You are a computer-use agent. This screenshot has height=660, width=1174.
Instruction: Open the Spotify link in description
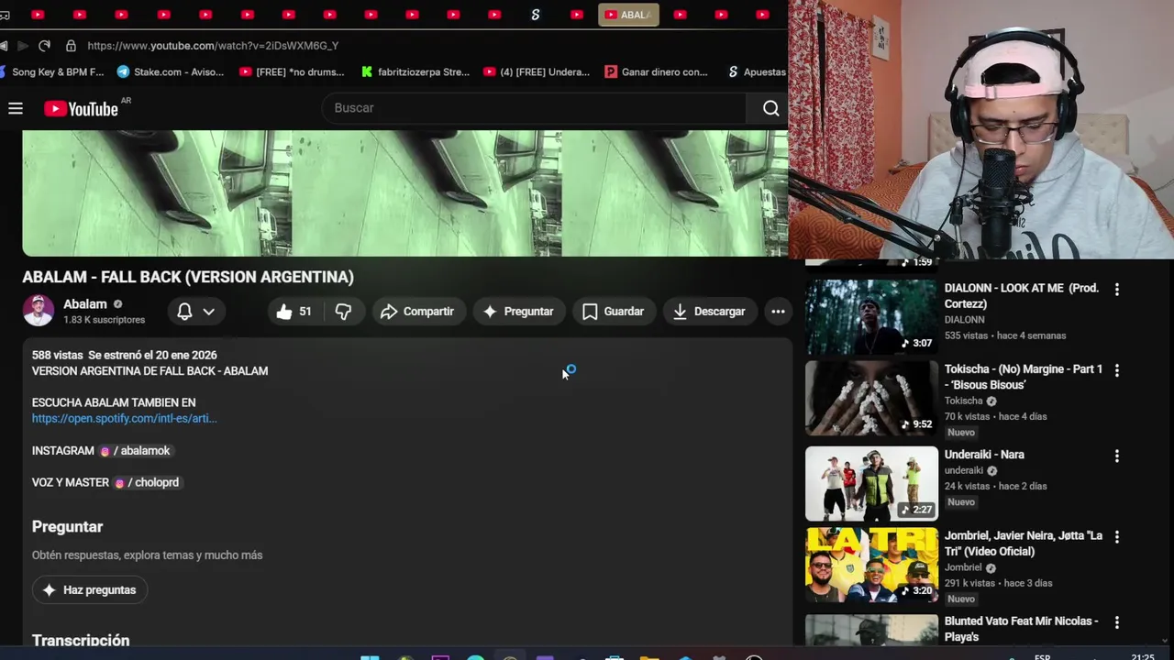pyautogui.click(x=124, y=418)
